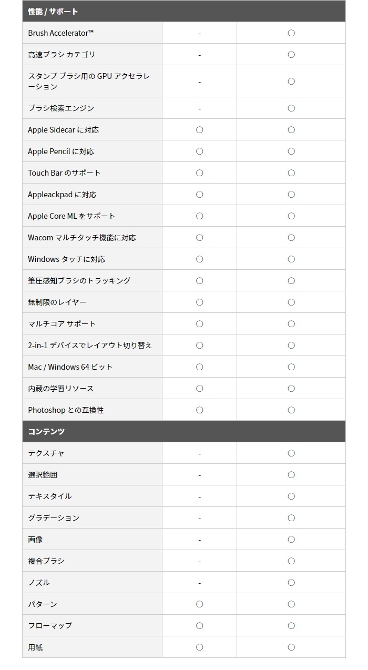Screen dimensions: 368x670
Task: Click the first circle in パターン row
Action: tap(199, 604)
